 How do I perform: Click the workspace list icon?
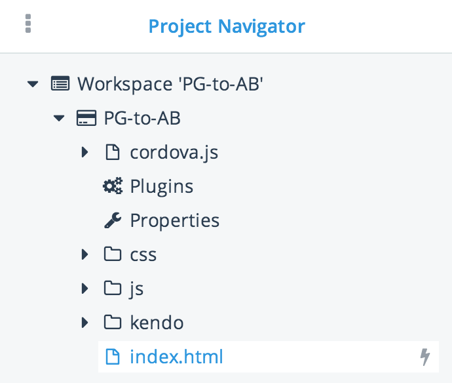(60, 84)
